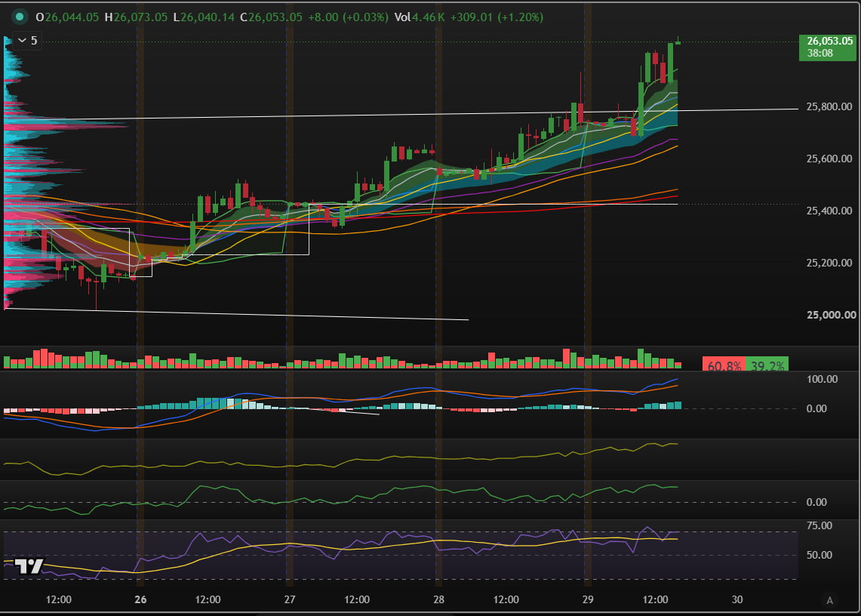Click the date 28 on the time axis

438,599
